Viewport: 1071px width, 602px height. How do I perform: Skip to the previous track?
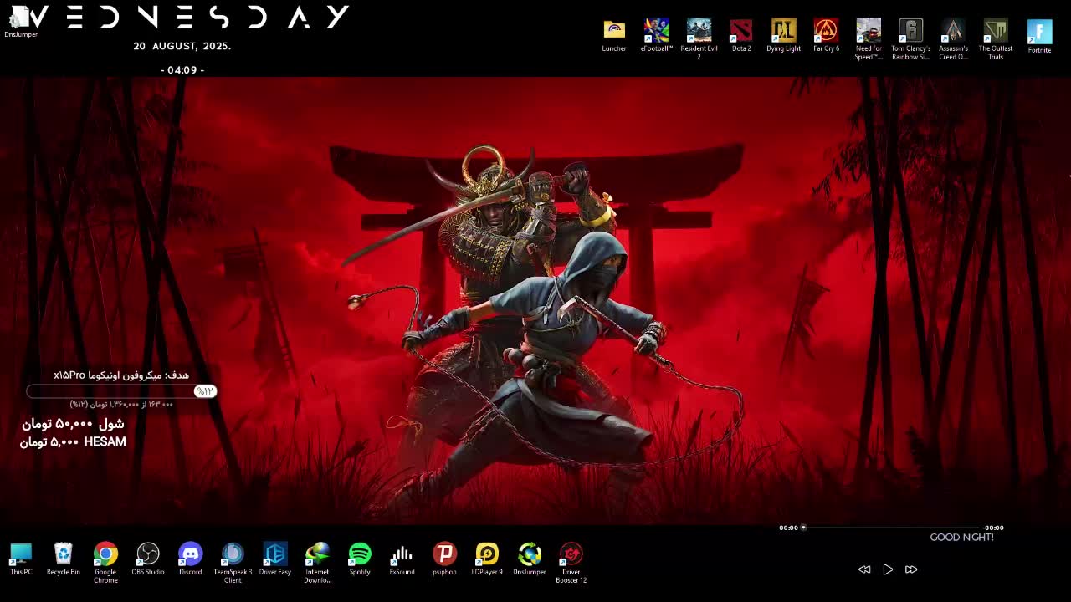click(864, 569)
